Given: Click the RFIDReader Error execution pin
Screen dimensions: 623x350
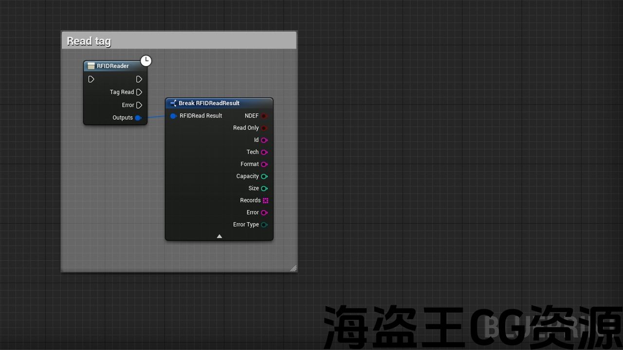Looking at the screenshot, I should point(139,105).
